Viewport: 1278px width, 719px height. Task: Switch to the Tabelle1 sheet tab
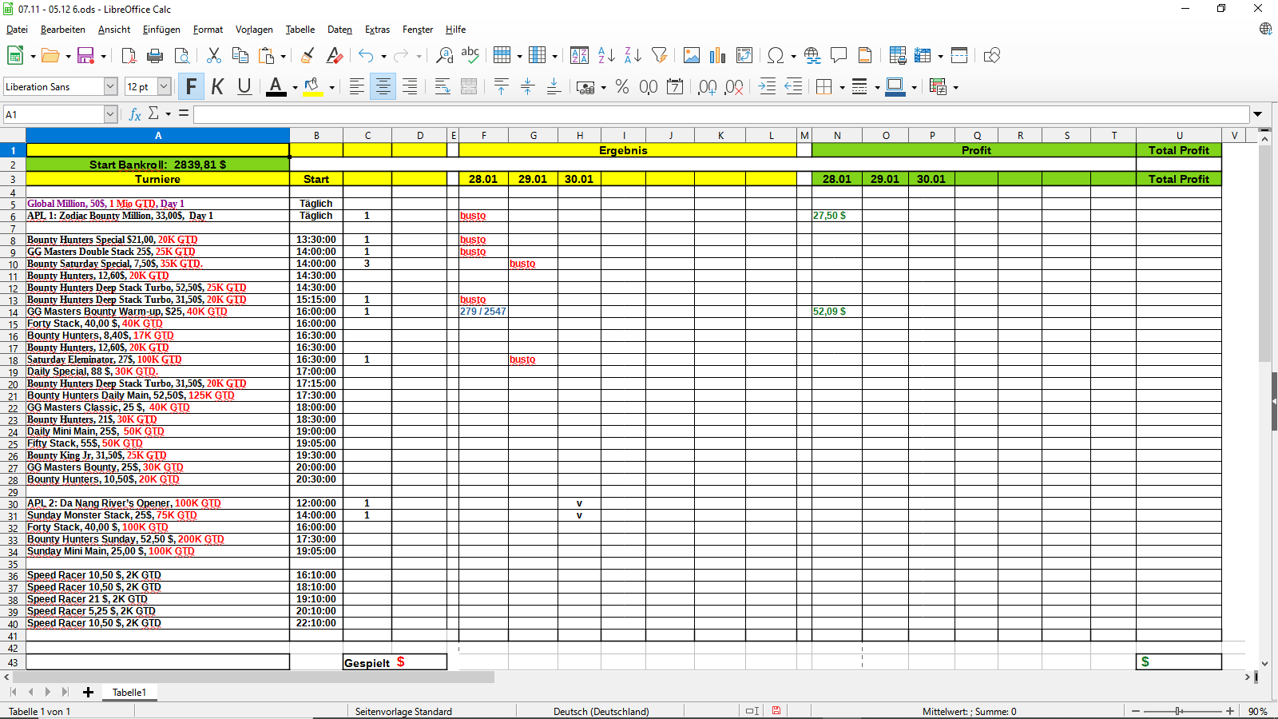129,692
